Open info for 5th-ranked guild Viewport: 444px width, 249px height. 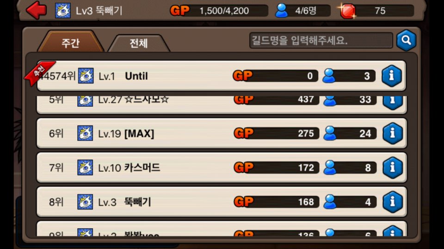(393, 102)
